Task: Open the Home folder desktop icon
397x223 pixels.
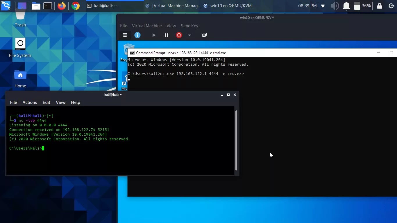Action: click(20, 79)
